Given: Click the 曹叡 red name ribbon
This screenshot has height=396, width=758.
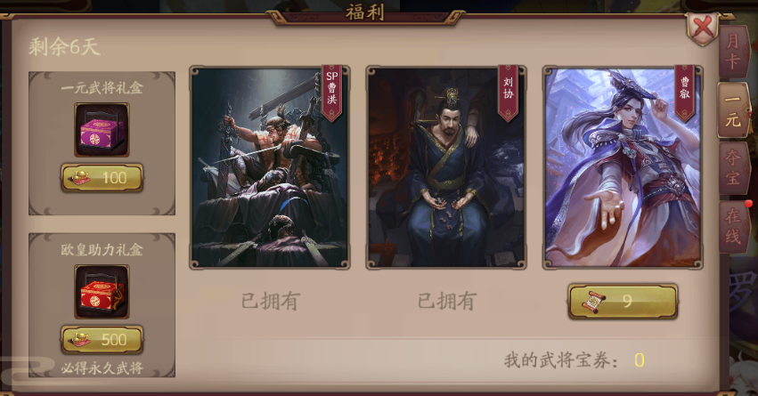Looking at the screenshot, I should [x=685, y=93].
